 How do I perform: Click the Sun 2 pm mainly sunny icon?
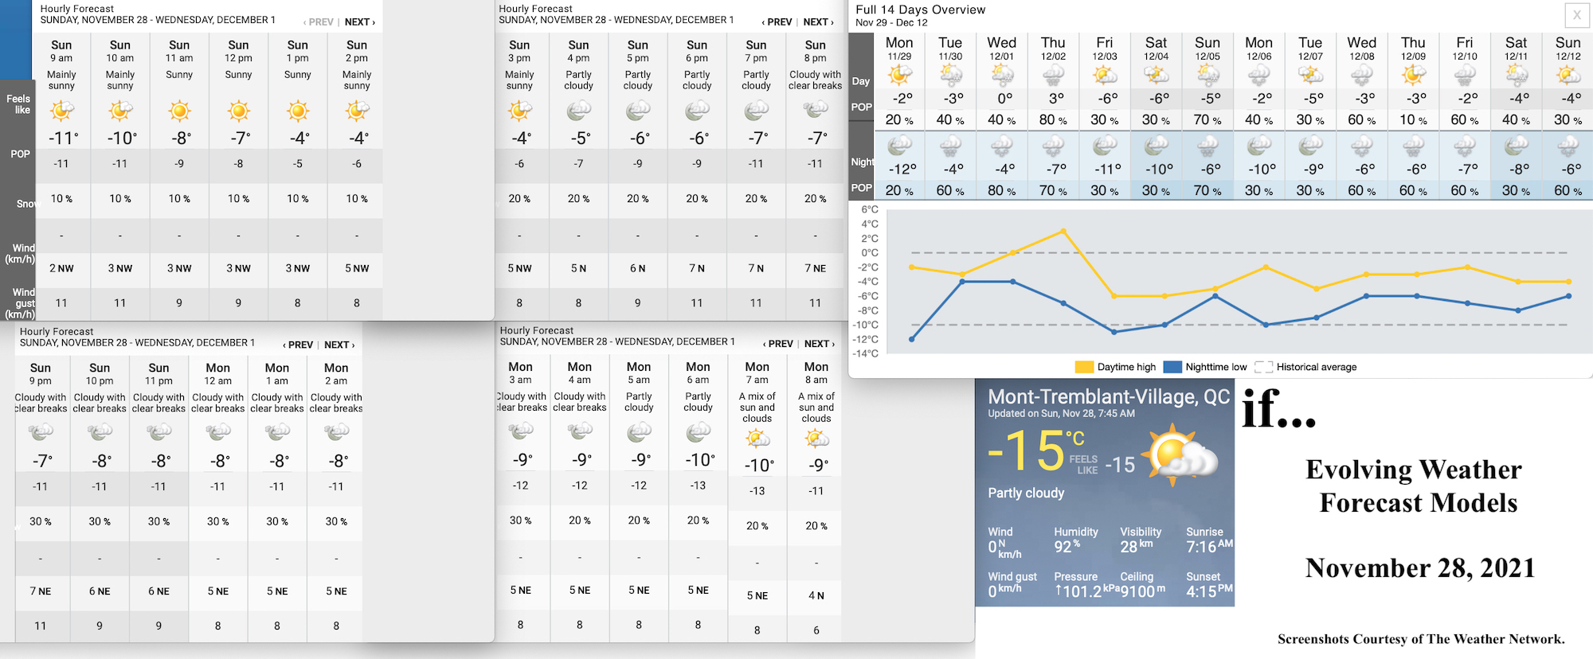tap(357, 111)
